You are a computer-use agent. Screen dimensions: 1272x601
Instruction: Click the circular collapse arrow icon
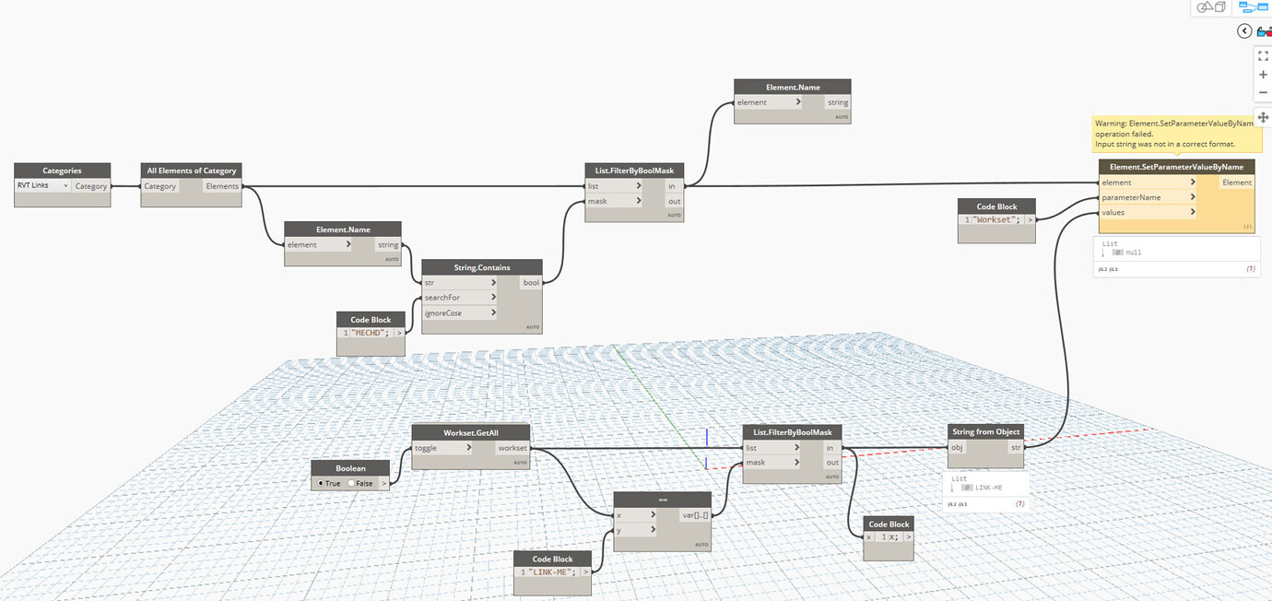(1243, 30)
